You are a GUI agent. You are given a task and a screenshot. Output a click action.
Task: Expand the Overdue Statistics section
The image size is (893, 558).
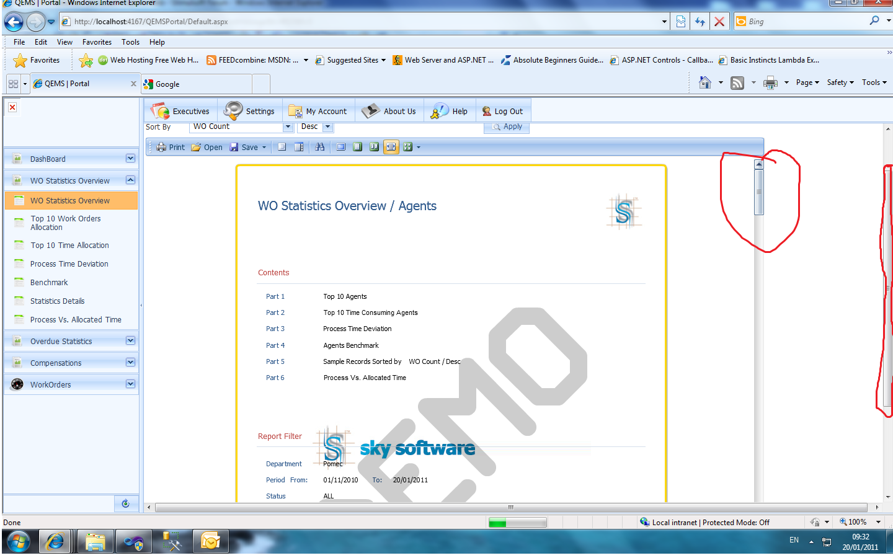130,341
